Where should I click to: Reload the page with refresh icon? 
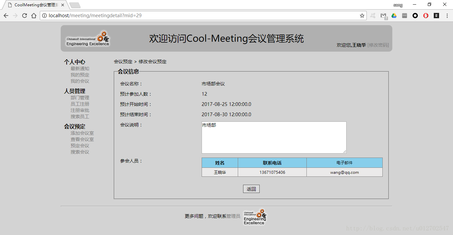point(25,16)
